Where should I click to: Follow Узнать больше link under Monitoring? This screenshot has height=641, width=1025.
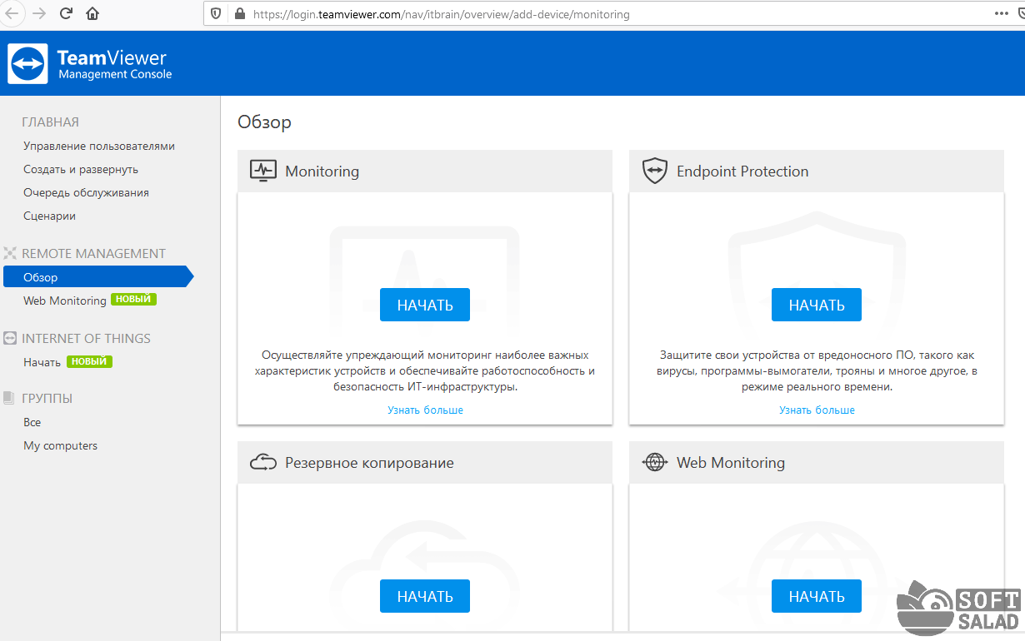(425, 410)
